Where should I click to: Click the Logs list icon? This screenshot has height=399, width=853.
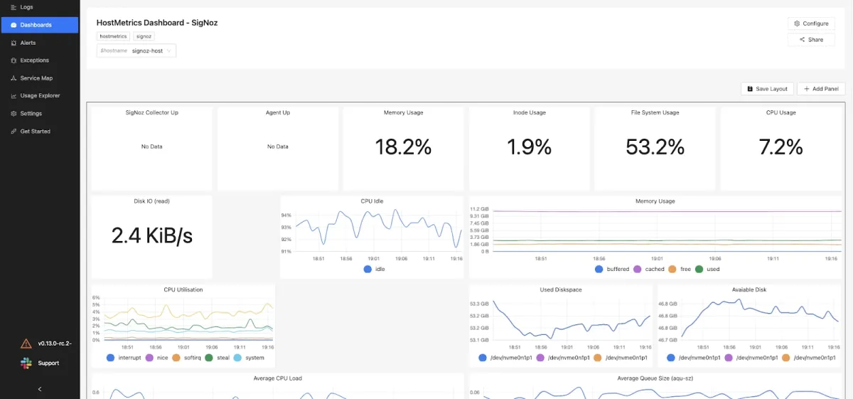coord(14,7)
